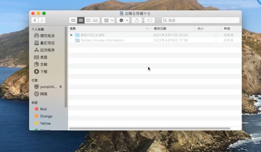Switch to icon view
The image size is (261, 152).
click(73, 20)
